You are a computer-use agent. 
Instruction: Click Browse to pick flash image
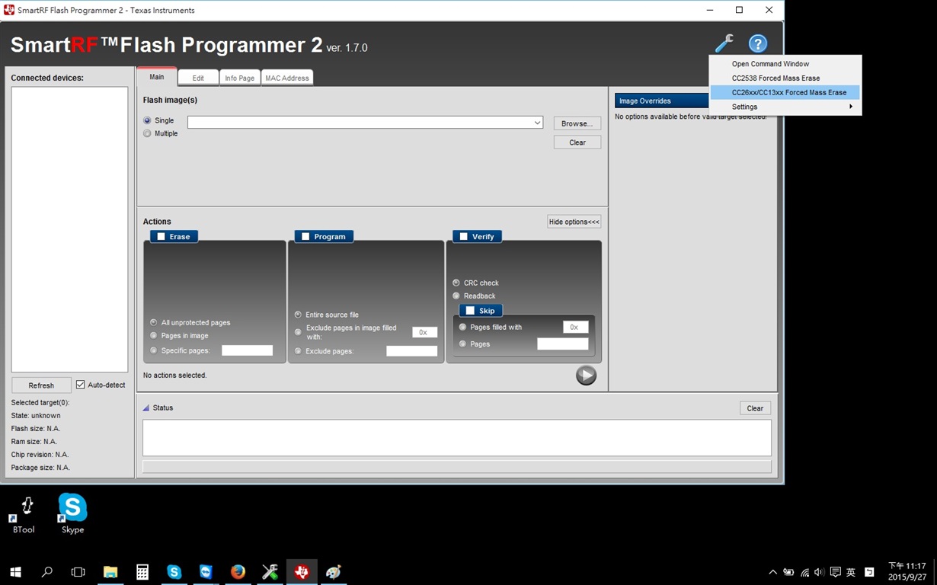click(577, 123)
